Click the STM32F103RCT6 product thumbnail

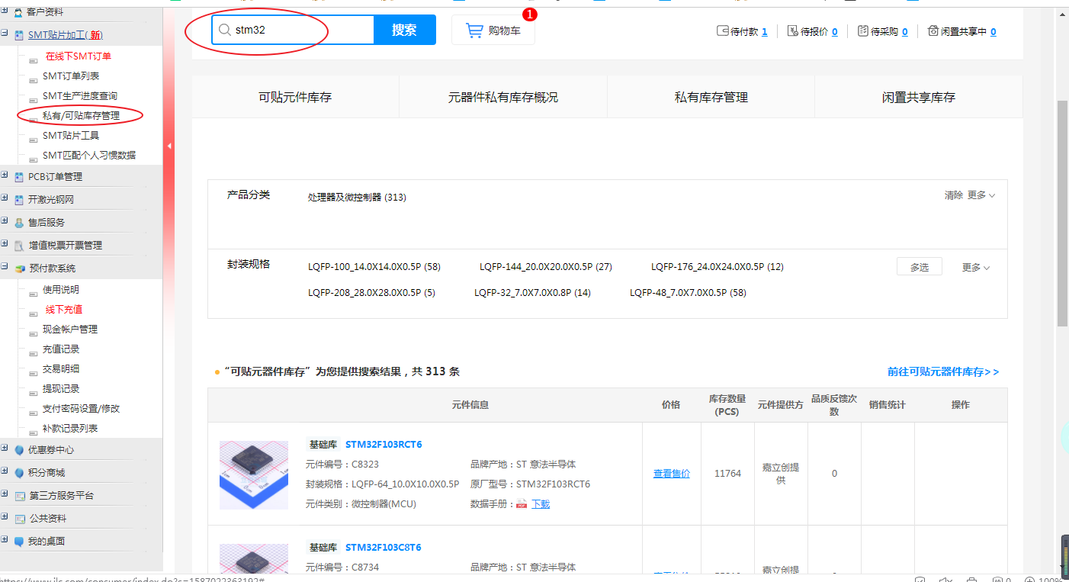pyautogui.click(x=254, y=474)
